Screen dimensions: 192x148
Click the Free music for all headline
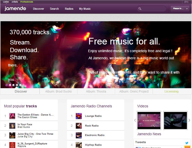[x=124, y=41]
